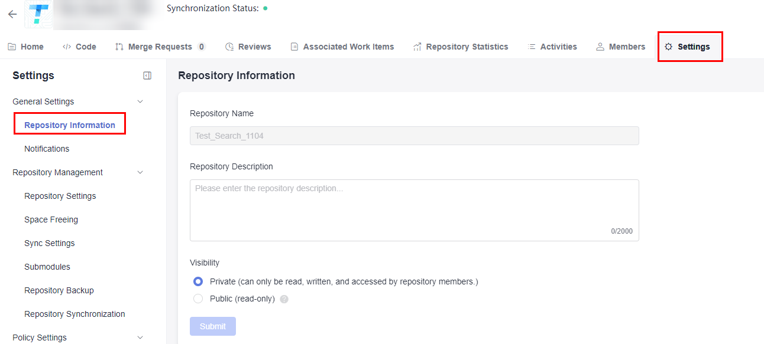The width and height of the screenshot is (764, 344).
Task: Open the repository logo avatar
Action: point(39,14)
